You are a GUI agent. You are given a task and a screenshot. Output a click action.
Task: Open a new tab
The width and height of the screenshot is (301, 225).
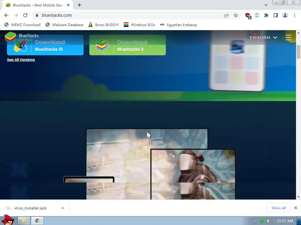click(79, 5)
